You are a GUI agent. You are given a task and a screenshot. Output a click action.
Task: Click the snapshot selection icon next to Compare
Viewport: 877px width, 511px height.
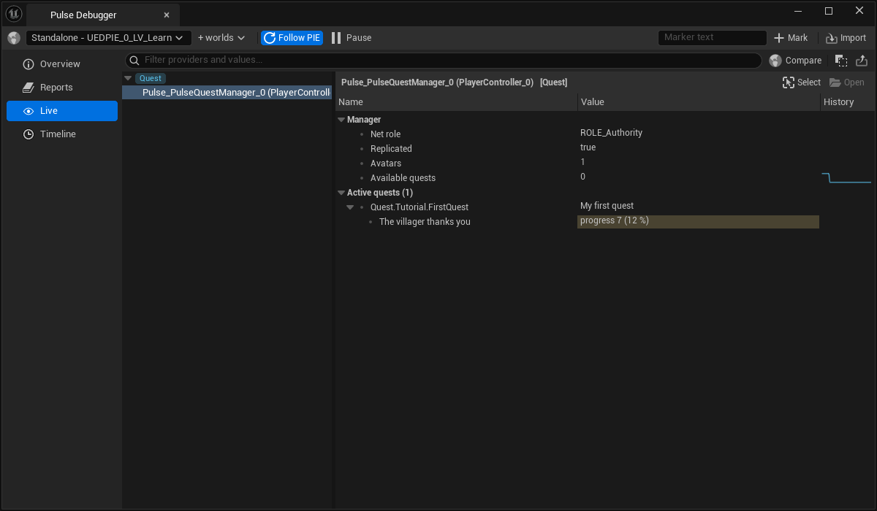[x=841, y=61]
